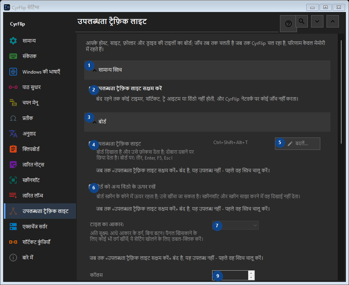
Task: Open the त्वरित नोट्स note icon
Action: 13,165
